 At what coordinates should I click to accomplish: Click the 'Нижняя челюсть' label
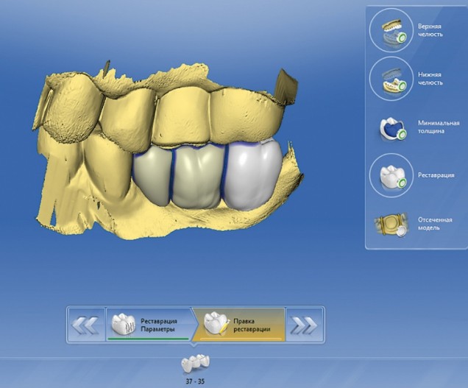coord(430,79)
